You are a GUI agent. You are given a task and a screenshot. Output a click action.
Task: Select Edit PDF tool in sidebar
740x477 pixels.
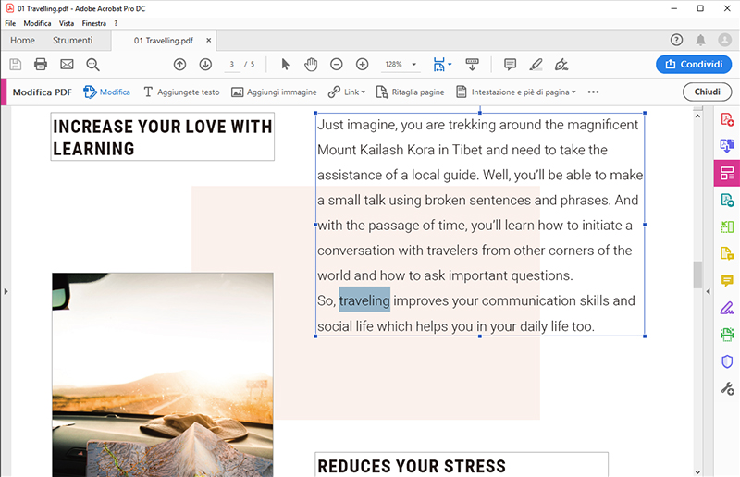[x=727, y=173]
